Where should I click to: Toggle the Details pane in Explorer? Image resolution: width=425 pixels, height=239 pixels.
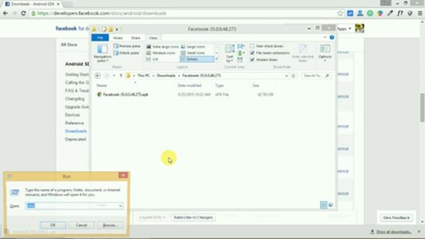[x=127, y=53]
